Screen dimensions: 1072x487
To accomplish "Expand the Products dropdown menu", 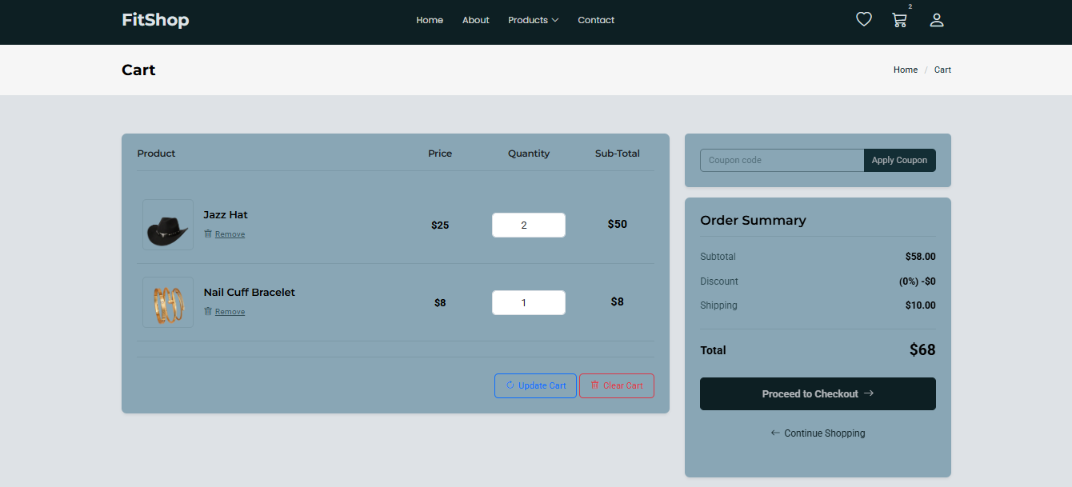I will [533, 20].
